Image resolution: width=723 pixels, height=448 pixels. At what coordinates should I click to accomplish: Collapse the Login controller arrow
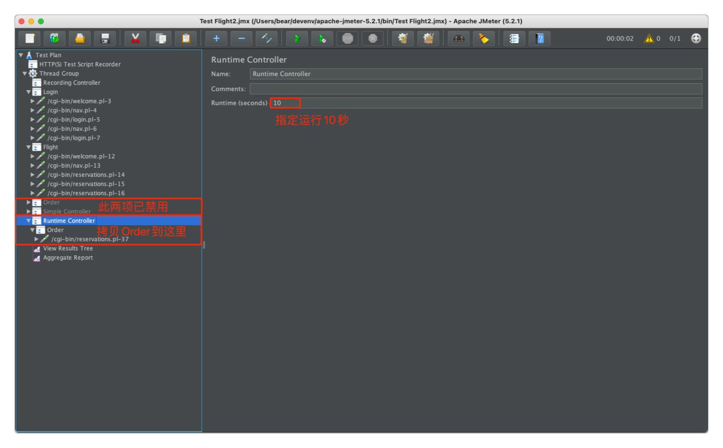point(29,92)
